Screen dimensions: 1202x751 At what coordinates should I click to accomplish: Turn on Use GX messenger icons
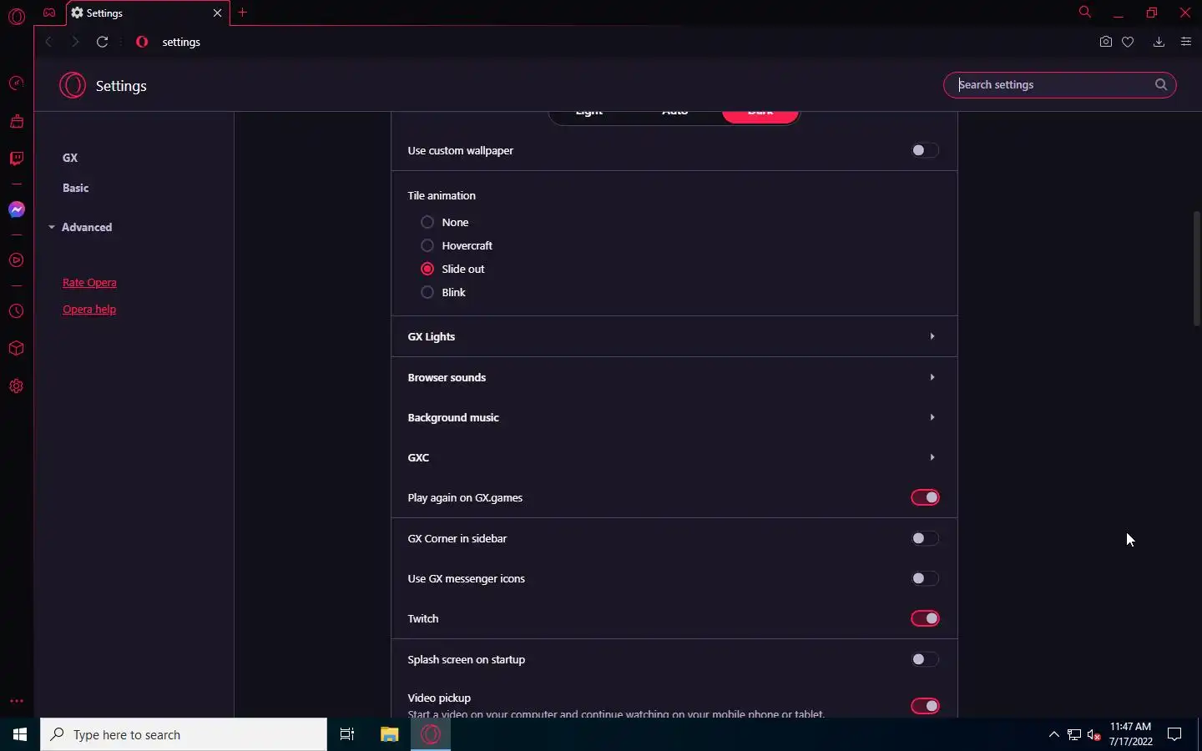tap(925, 578)
